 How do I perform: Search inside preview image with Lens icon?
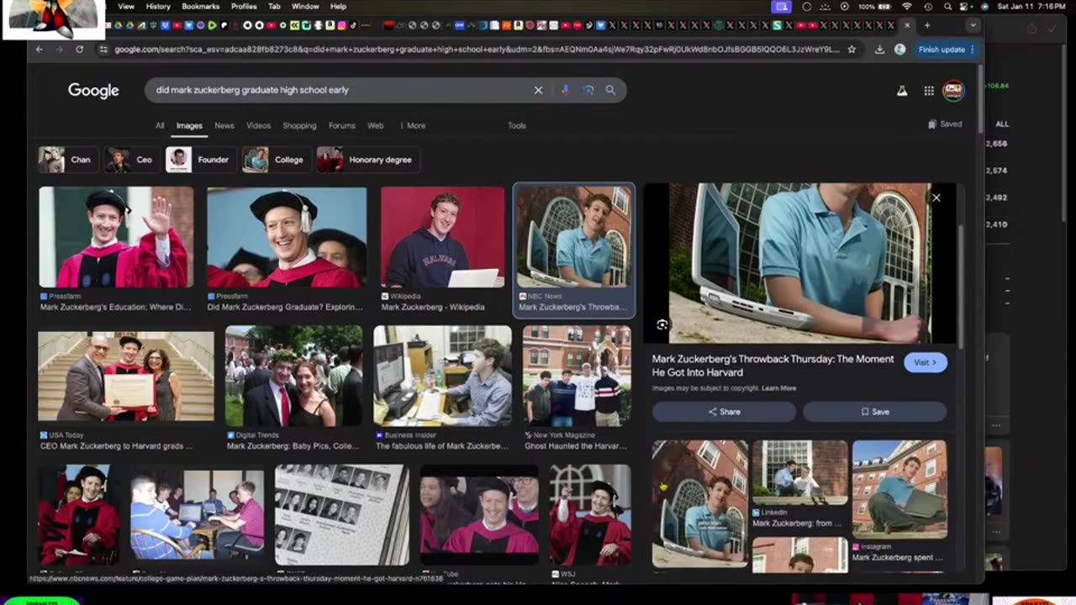(662, 324)
